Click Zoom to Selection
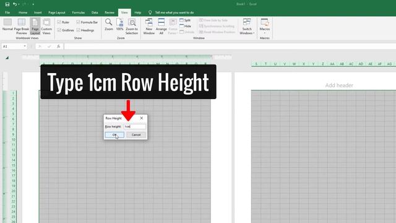The width and height of the screenshot is (396, 223). pos(132,26)
